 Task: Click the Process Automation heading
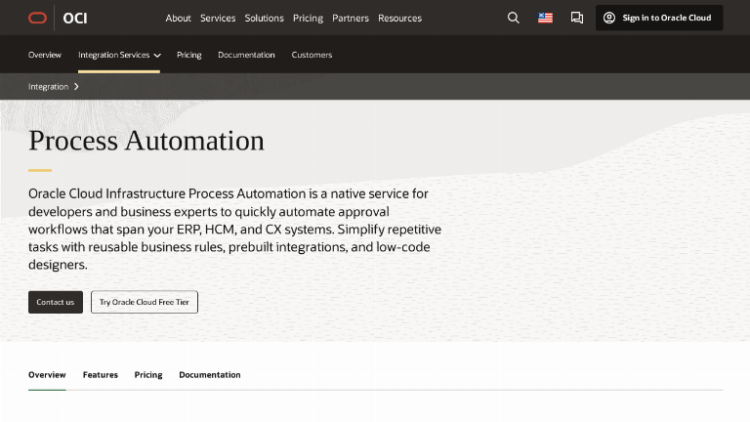coord(146,141)
